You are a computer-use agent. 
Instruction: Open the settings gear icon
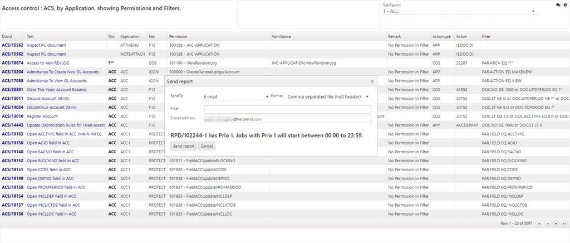[565, 5]
